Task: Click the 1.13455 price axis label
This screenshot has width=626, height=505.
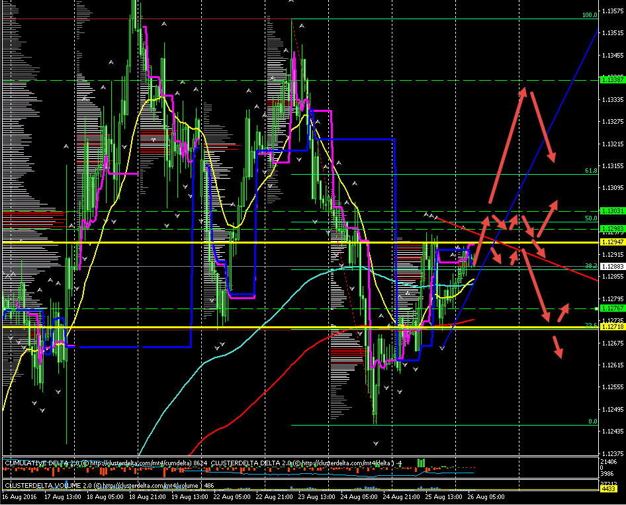Action: tap(613, 55)
